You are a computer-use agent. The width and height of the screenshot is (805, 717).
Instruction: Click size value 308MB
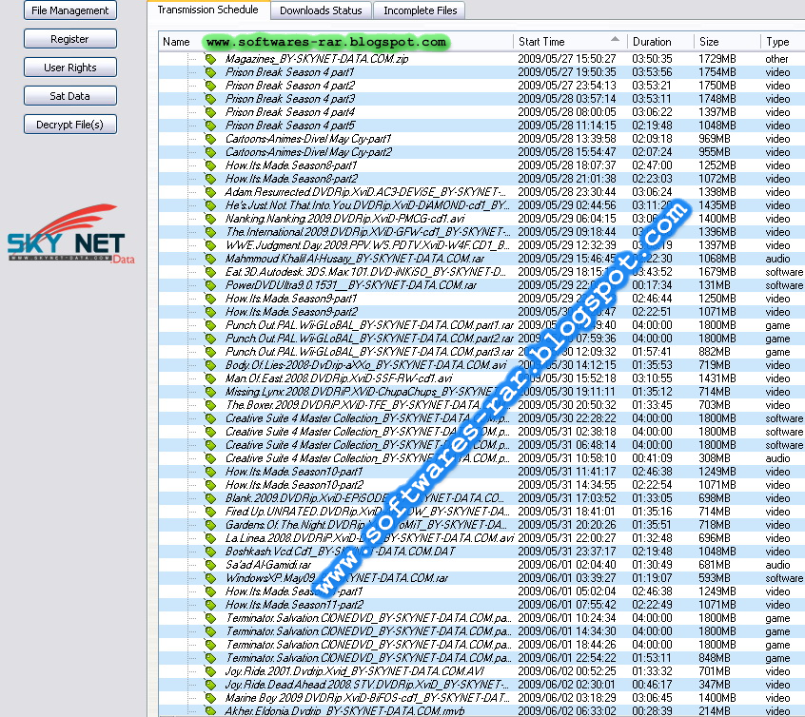715,458
